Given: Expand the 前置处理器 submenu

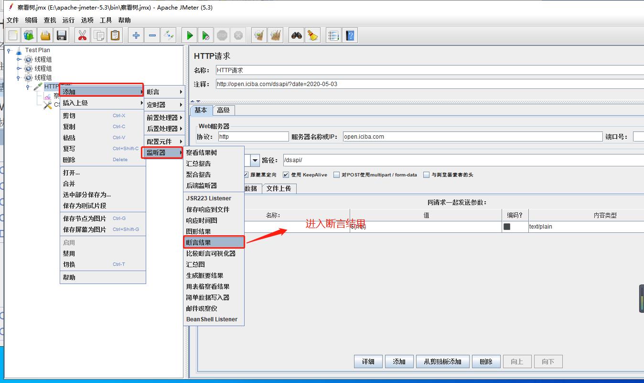Looking at the screenshot, I should pyautogui.click(x=164, y=118).
